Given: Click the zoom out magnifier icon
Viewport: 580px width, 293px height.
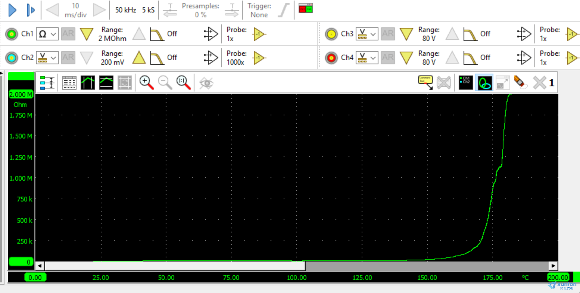Looking at the screenshot, I should (x=165, y=83).
